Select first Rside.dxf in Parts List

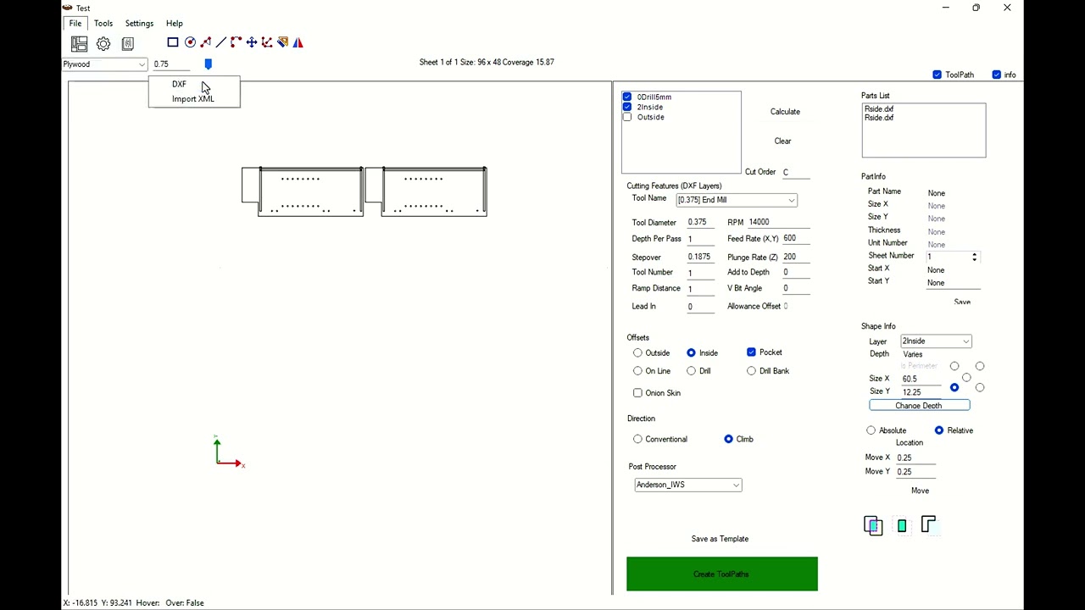(879, 109)
